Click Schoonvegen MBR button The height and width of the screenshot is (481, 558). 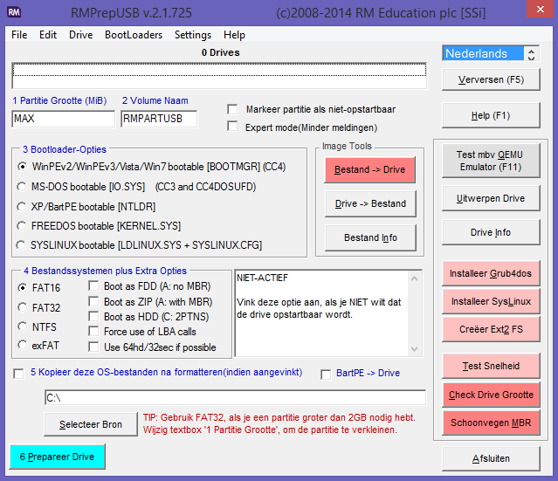[x=490, y=423]
